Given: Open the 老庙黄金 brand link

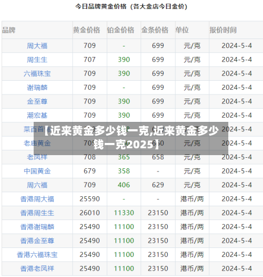Looking at the screenshot, I should click(37, 144).
